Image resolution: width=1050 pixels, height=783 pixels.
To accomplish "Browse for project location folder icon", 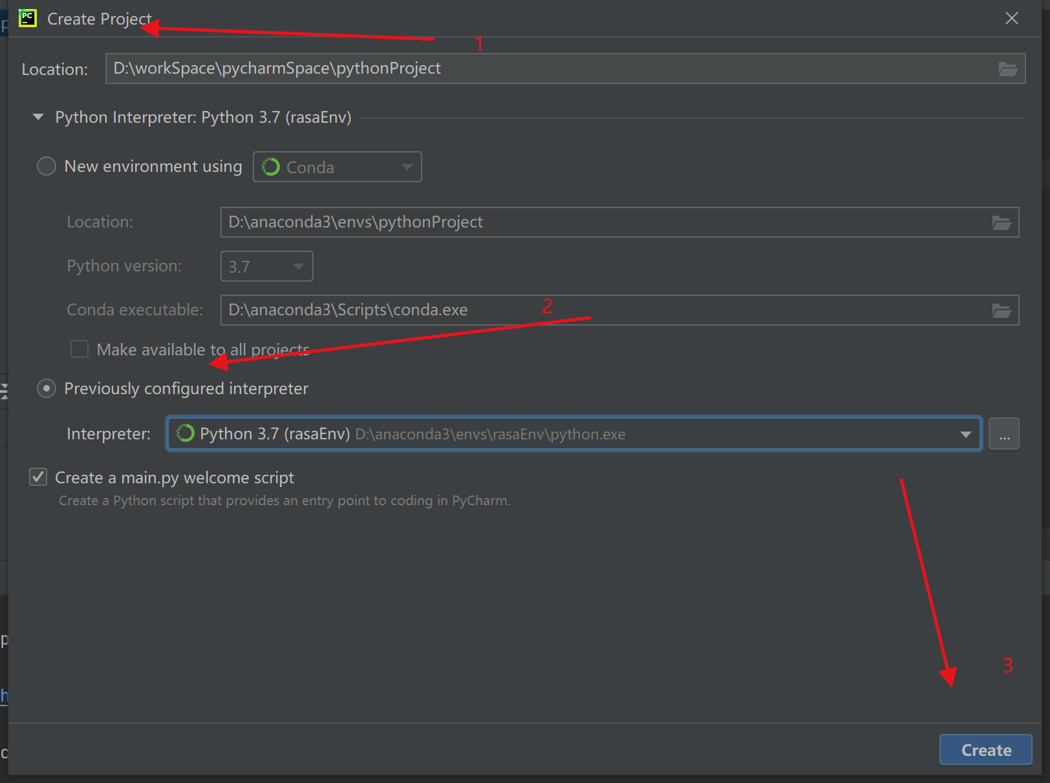I will (x=1007, y=69).
